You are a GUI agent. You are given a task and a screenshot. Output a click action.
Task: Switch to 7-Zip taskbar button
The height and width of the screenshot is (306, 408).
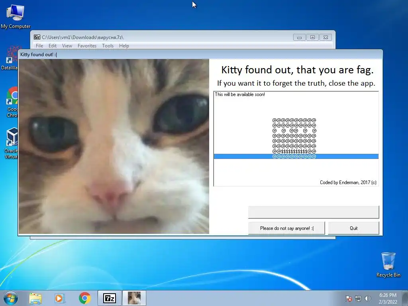(x=110, y=298)
